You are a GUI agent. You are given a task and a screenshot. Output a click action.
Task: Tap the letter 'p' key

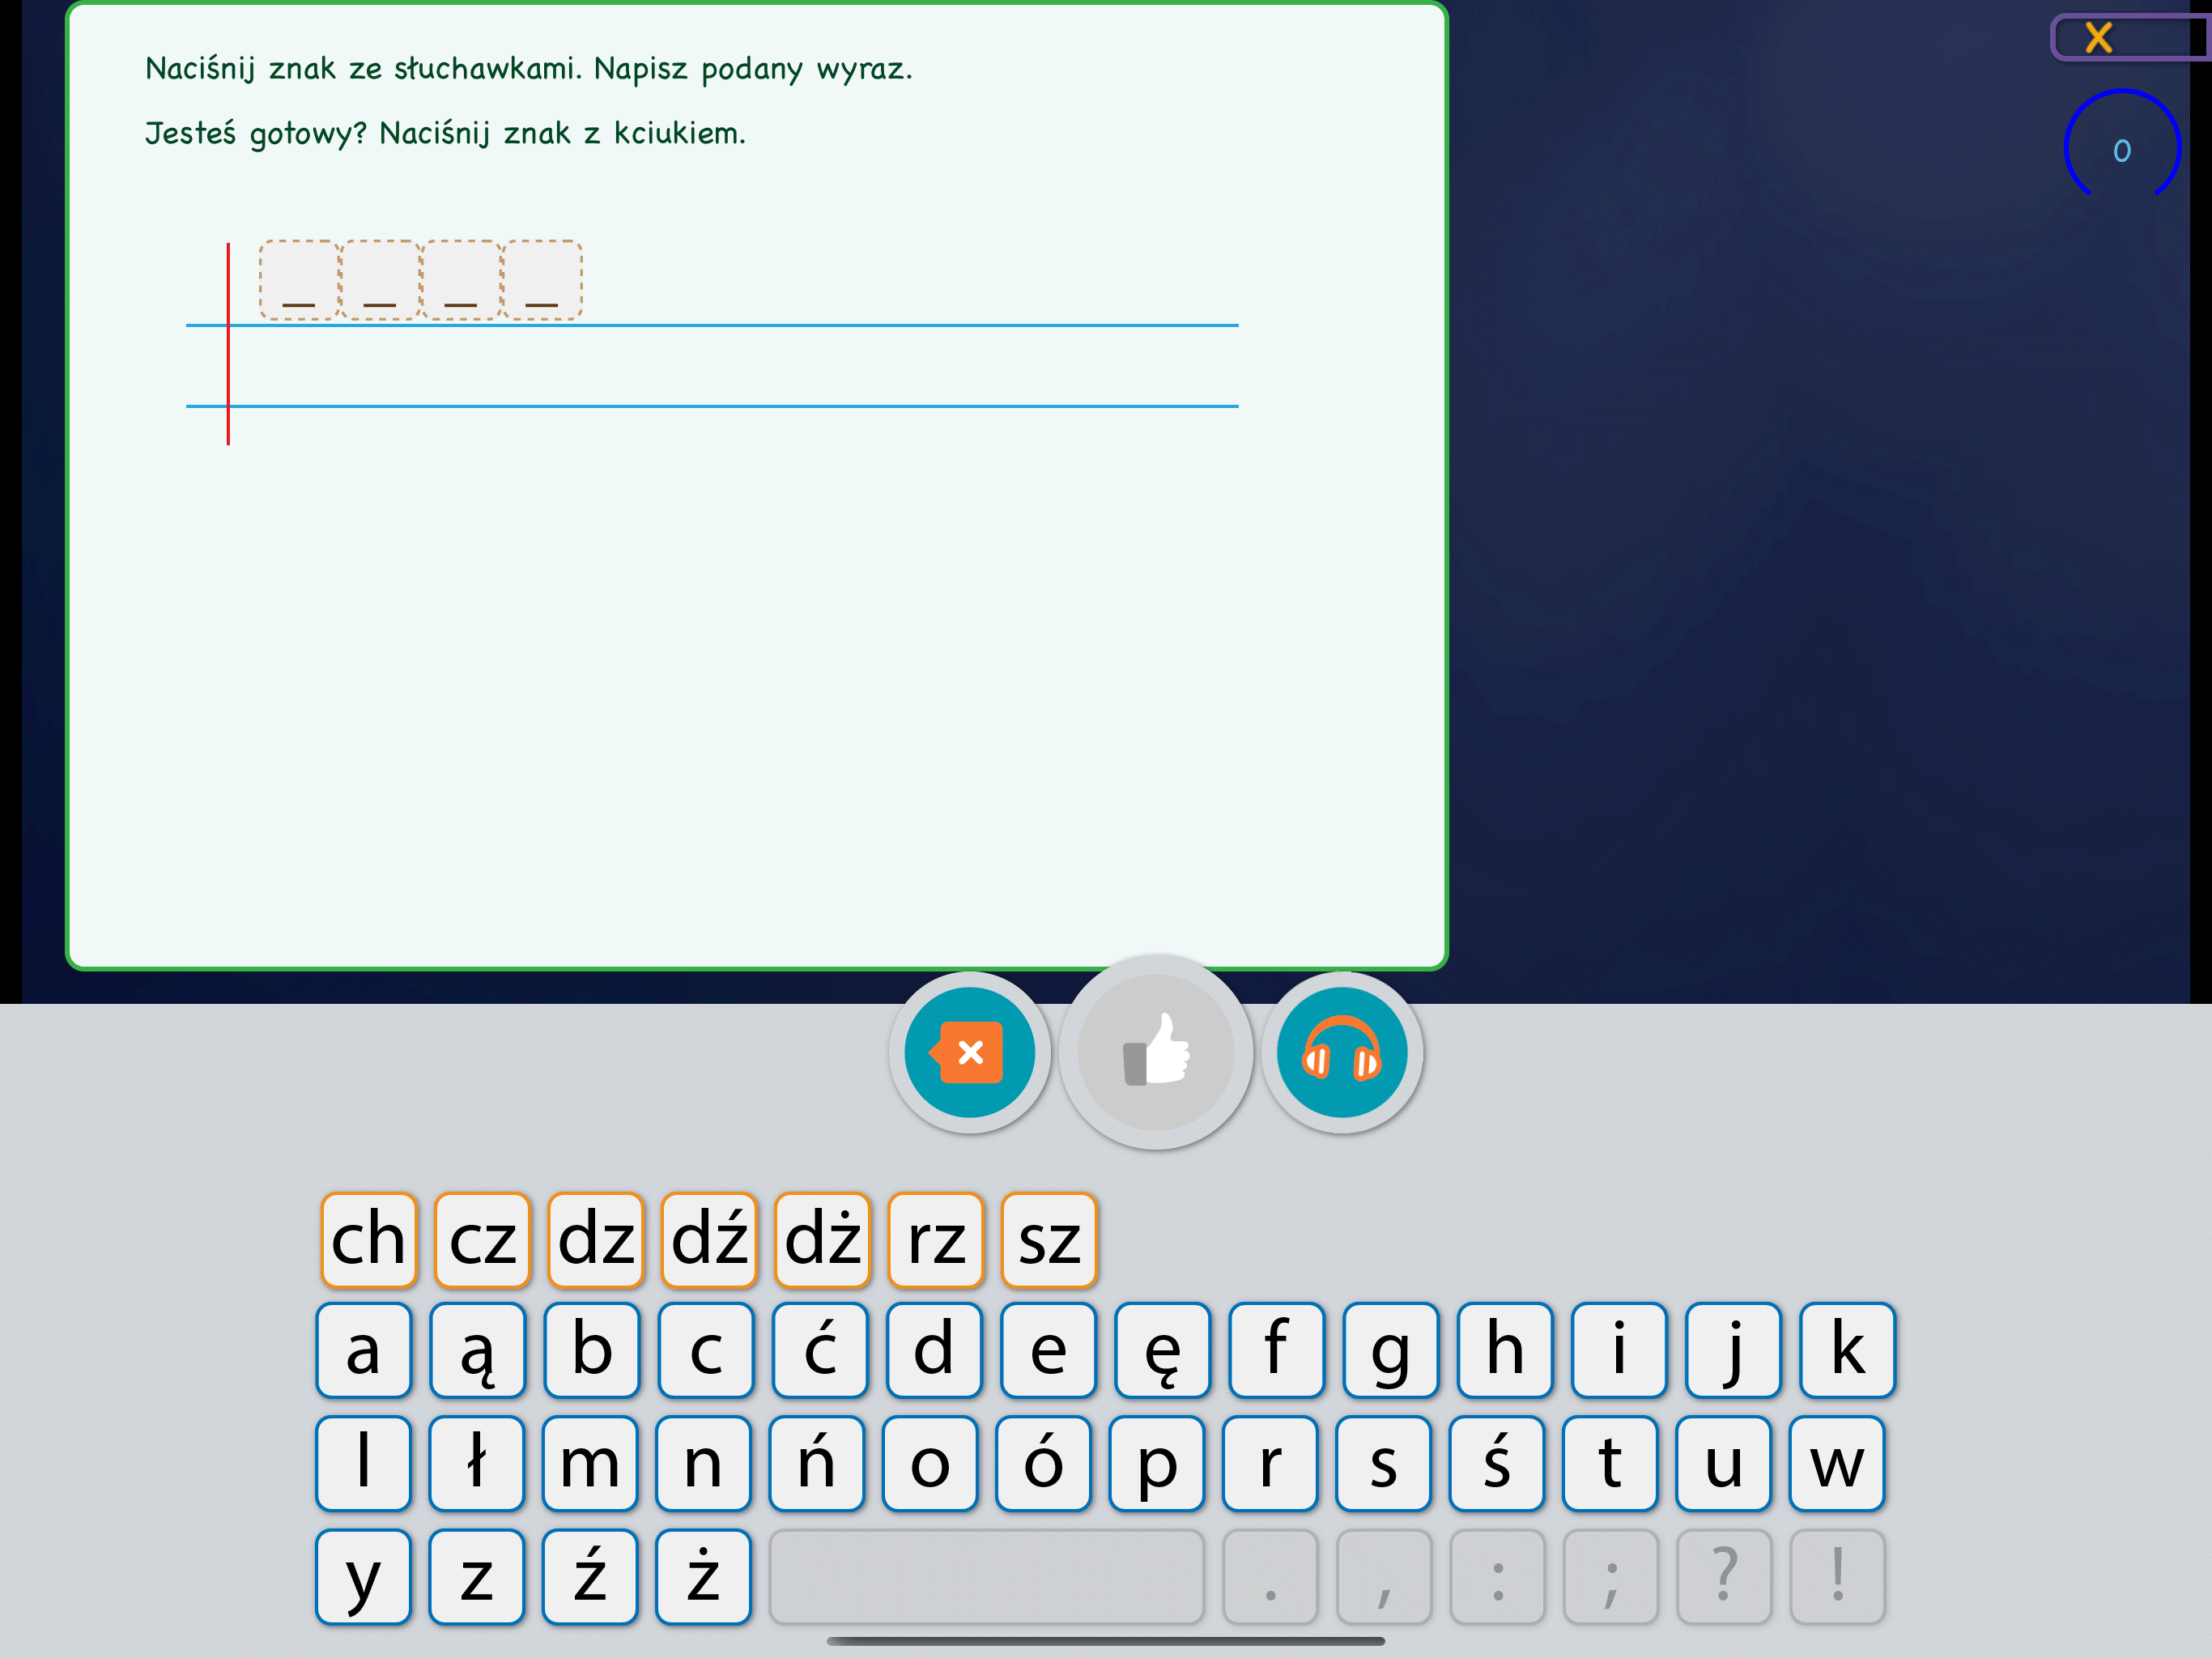[x=1157, y=1463]
